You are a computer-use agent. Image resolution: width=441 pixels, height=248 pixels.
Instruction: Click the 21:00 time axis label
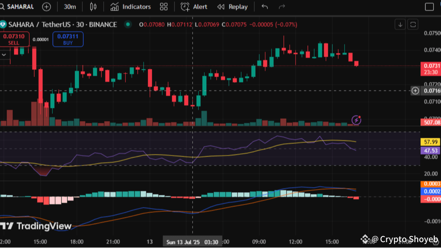113,242
